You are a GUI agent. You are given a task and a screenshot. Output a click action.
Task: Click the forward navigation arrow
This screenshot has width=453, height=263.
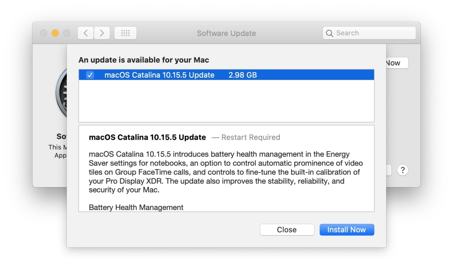(102, 33)
